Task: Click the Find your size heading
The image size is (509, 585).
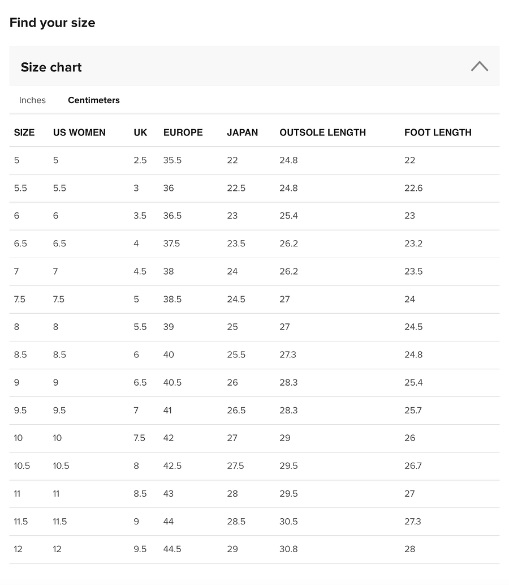Action: [52, 23]
